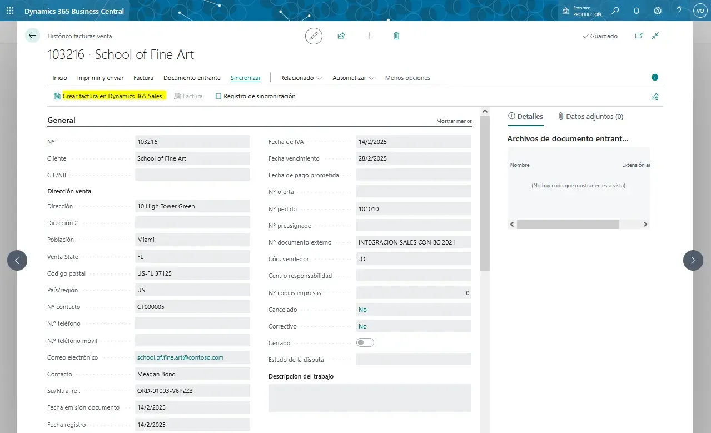
Task: Click the trash delete icon
Action: [396, 36]
